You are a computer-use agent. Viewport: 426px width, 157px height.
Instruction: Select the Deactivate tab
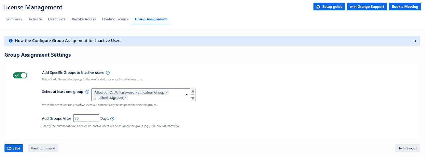coord(57,19)
